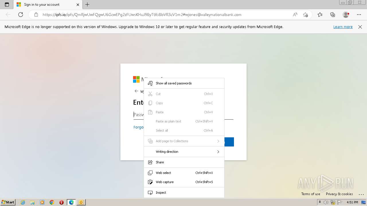Open Edge Settings and more menu
The width and height of the screenshot is (367, 206).
[359, 15]
